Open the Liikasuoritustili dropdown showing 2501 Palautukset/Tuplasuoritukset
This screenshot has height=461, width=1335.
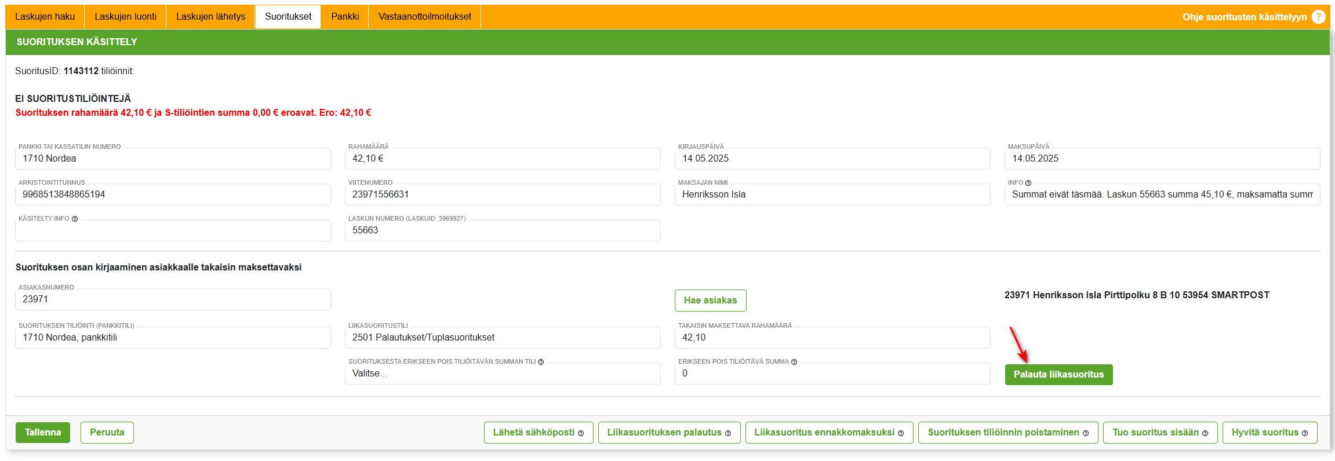502,338
